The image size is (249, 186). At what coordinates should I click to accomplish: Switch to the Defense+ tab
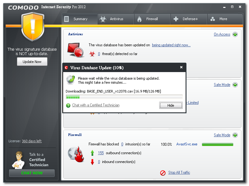tap(189, 19)
